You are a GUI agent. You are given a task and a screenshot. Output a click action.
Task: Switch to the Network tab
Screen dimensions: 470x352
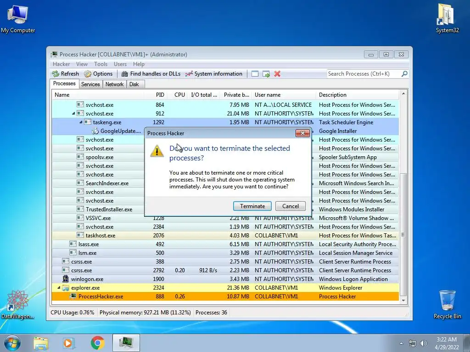[114, 84]
